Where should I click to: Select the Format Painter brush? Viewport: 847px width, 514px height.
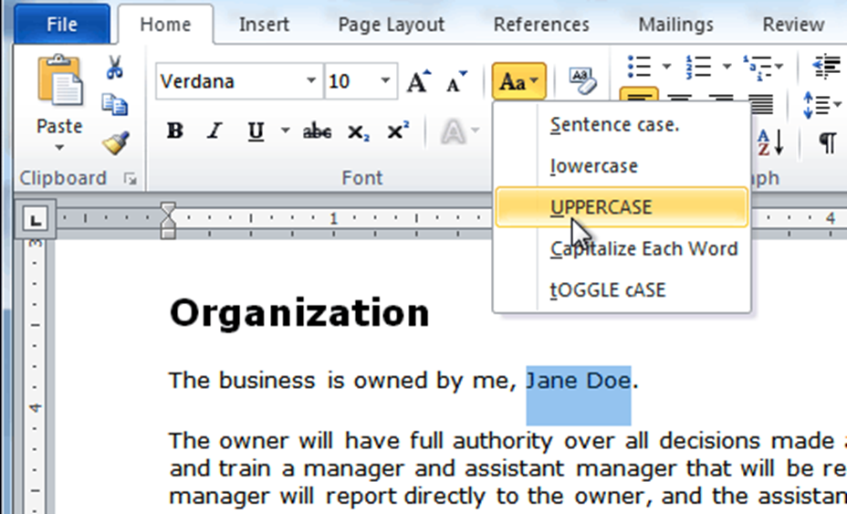click(116, 142)
